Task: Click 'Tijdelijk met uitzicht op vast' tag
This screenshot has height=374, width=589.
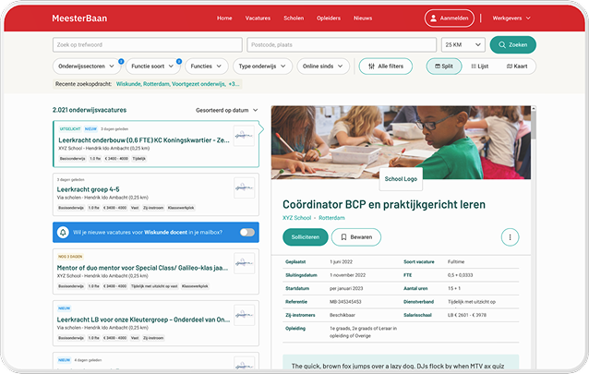Action: [154, 286]
